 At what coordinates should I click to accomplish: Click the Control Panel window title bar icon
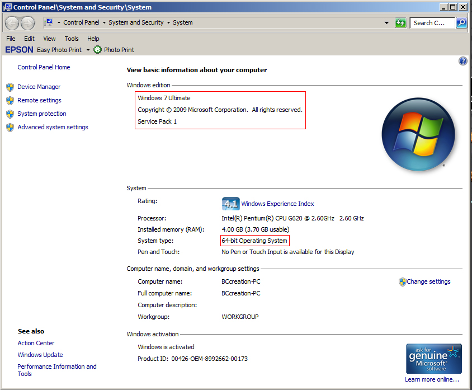8,7
